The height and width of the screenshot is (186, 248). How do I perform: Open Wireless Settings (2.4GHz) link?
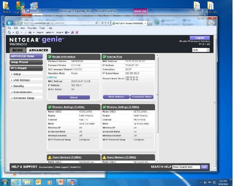point(68,107)
